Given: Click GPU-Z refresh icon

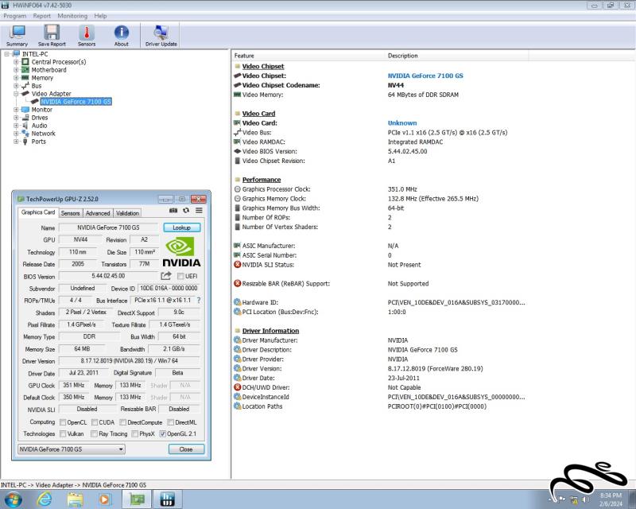Looking at the screenshot, I should point(186,210).
